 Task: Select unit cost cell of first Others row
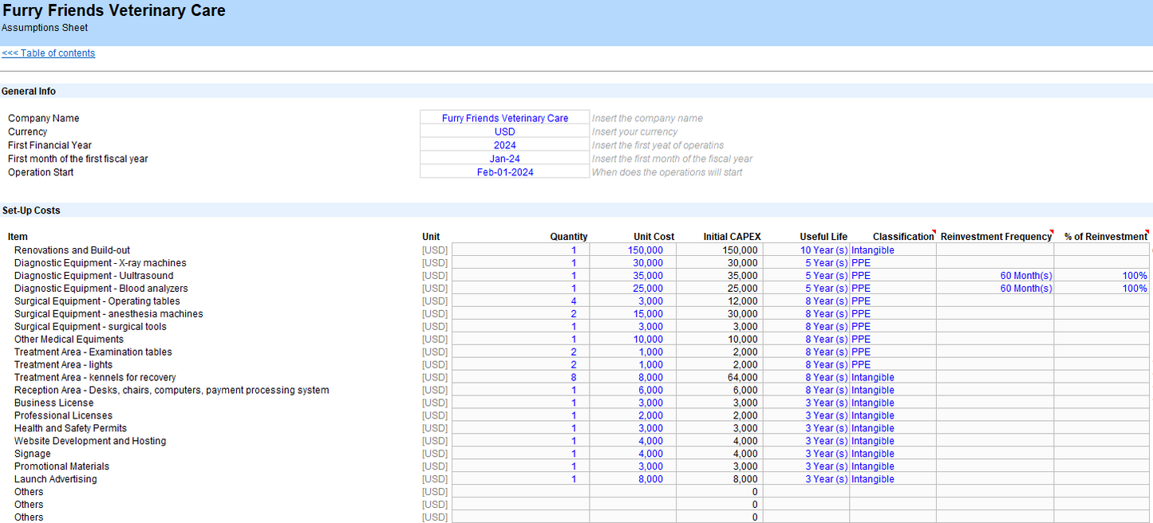click(x=633, y=492)
